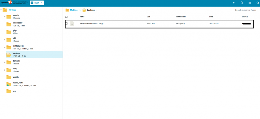
Task: Click the backups breadcrumb label
Action: coord(91,10)
